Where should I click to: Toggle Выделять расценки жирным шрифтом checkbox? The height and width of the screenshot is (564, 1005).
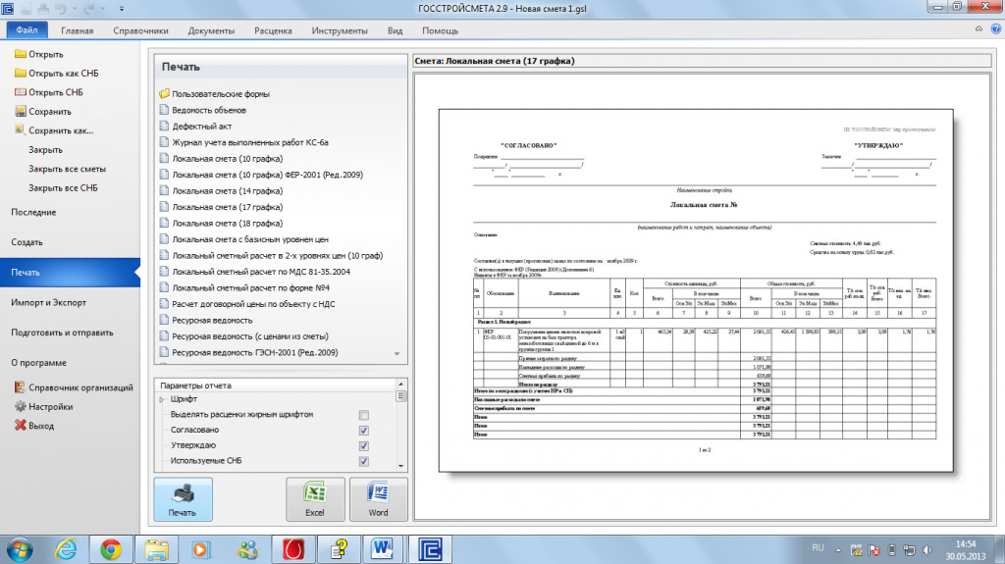point(364,415)
